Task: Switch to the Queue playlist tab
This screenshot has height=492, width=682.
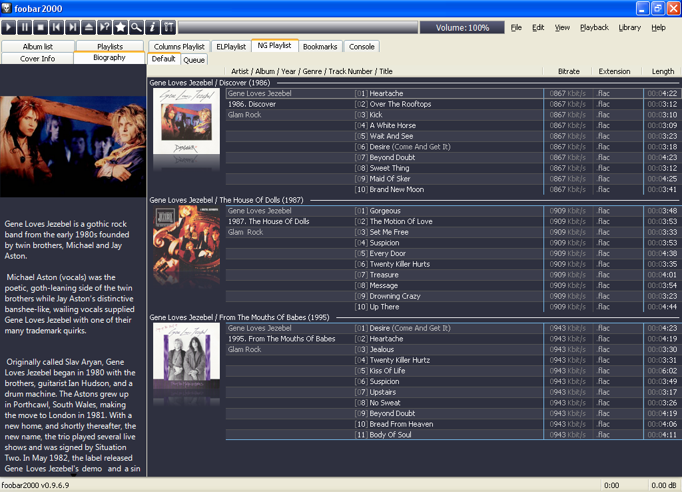Action: (194, 59)
